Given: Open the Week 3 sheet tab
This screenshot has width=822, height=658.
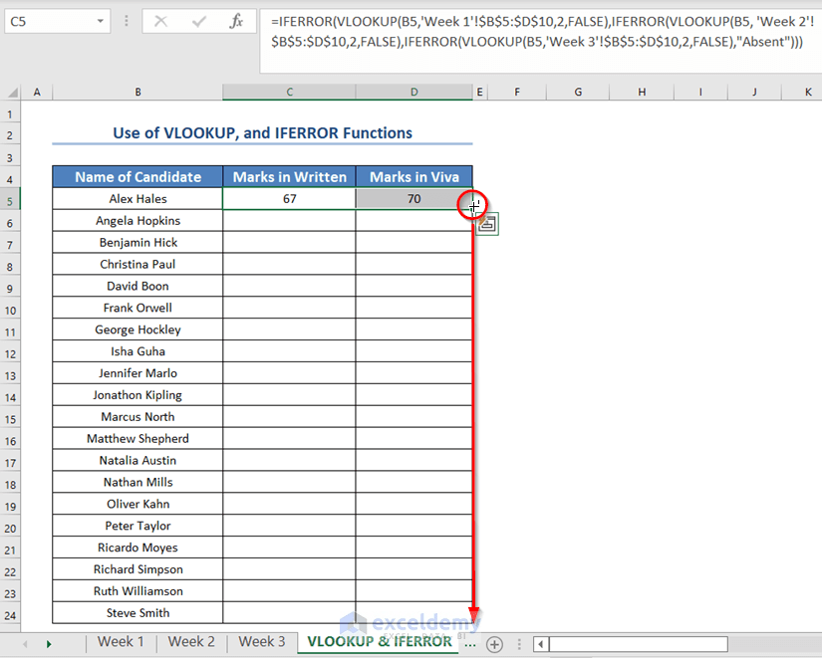Looking at the screenshot, I should (262, 643).
